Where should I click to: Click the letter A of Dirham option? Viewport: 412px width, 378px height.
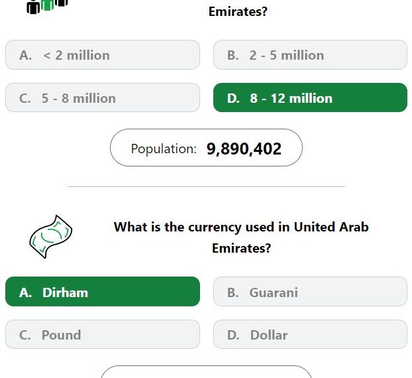[x=25, y=292]
